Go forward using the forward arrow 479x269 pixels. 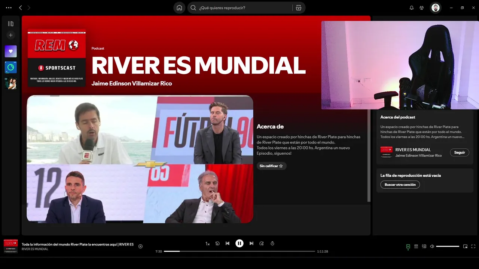29,7
